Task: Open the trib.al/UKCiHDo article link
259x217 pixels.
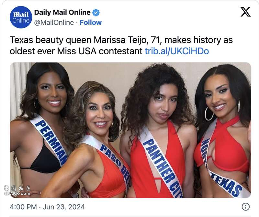Action: (177, 51)
